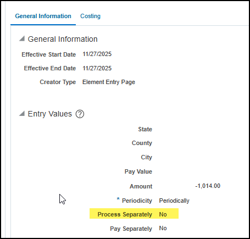The height and width of the screenshot is (239, 250).
Task: Open the Entry Values help icon
Action: tap(80, 114)
